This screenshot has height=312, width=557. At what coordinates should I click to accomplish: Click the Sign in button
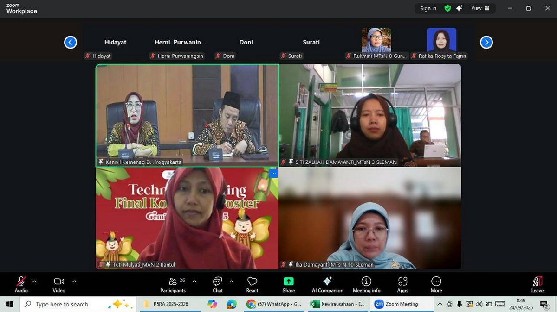[428, 8]
